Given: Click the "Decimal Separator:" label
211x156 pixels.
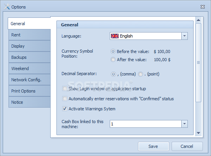Looking at the screenshot, I should click(79, 74).
